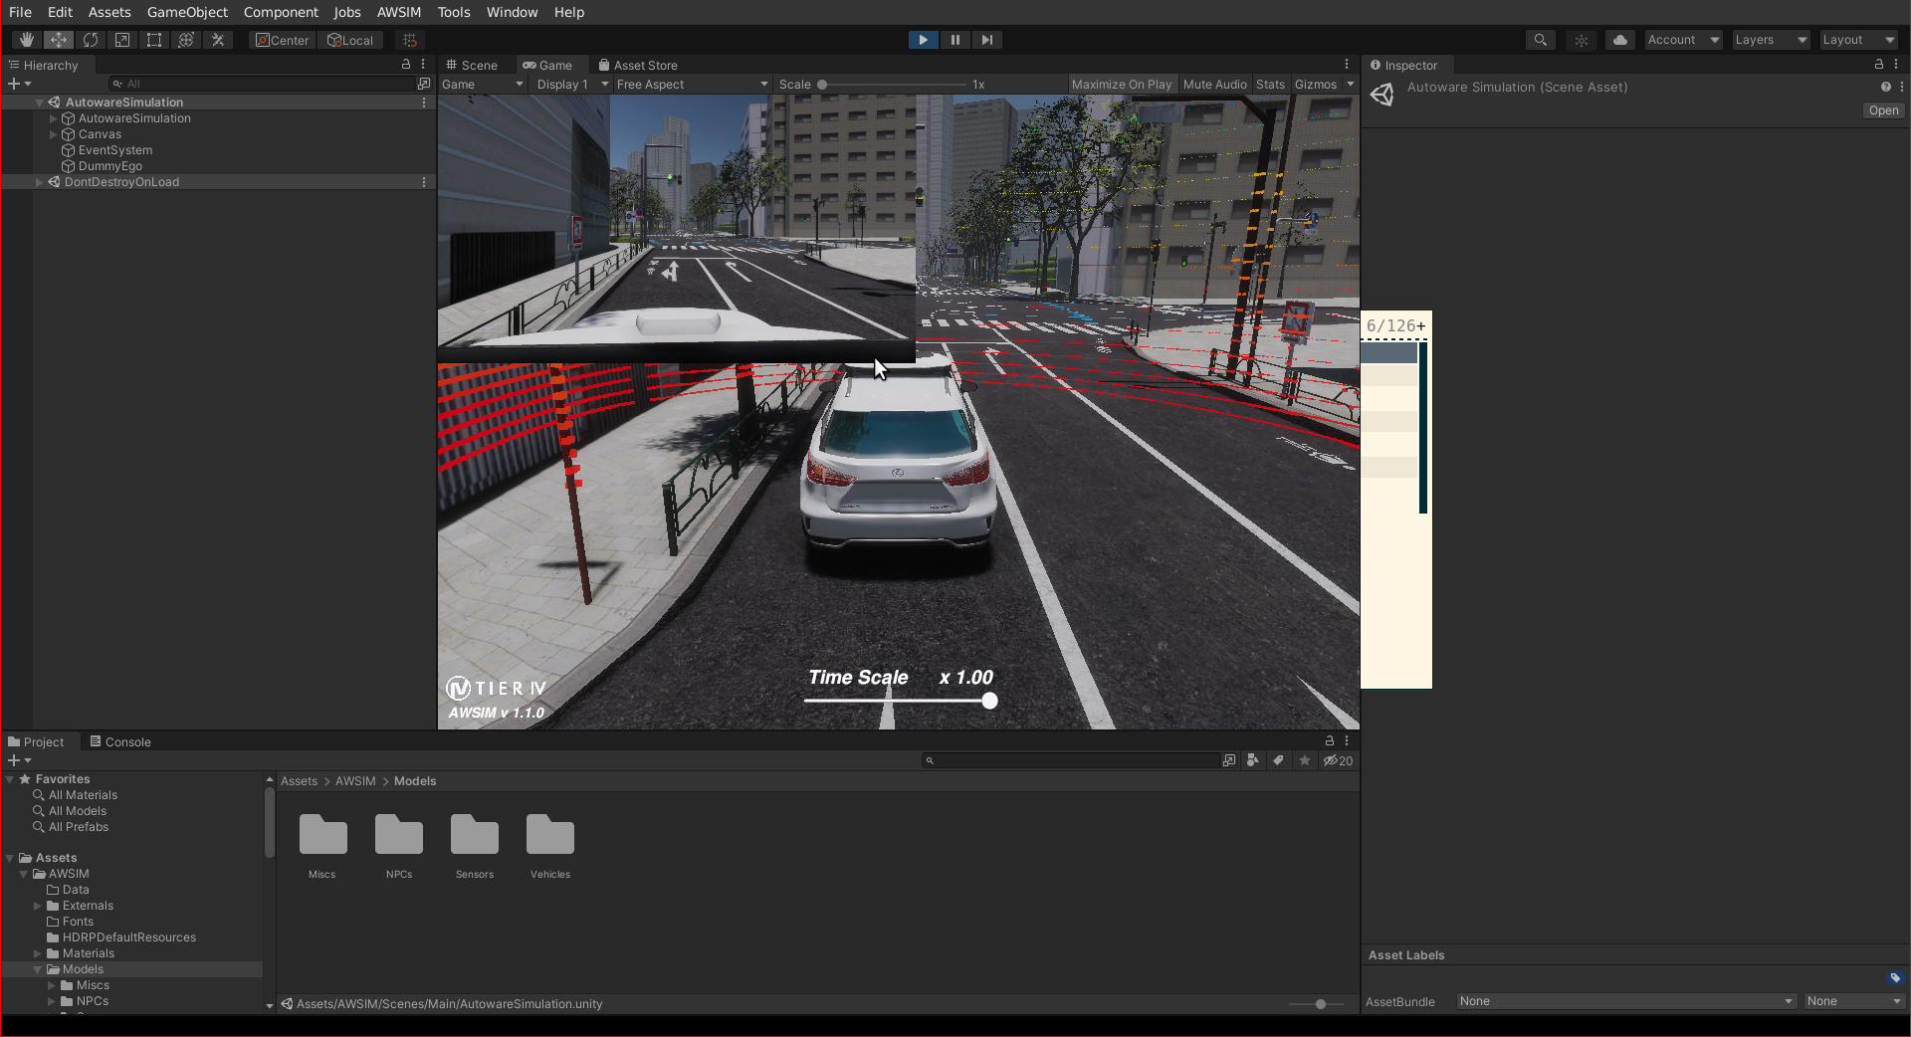Select the Hand tool in the toolbar
Image resolution: width=1911 pixels, height=1037 pixels.
(x=26, y=40)
